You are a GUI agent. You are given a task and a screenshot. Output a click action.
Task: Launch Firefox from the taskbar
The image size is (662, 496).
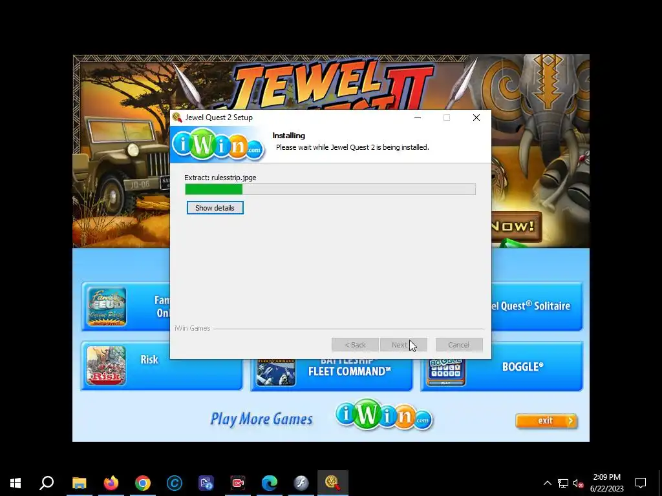tap(111, 483)
